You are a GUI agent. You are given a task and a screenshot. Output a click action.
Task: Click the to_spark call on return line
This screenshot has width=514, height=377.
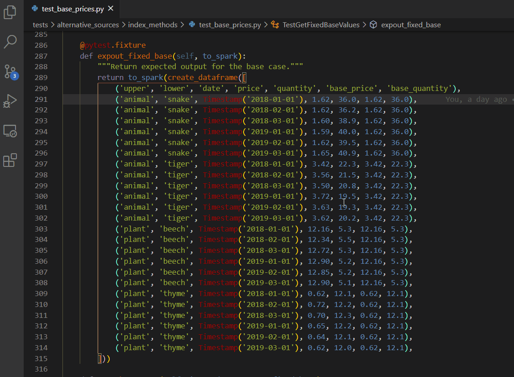(x=146, y=78)
